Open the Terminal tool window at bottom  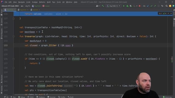[x=51, y=97]
